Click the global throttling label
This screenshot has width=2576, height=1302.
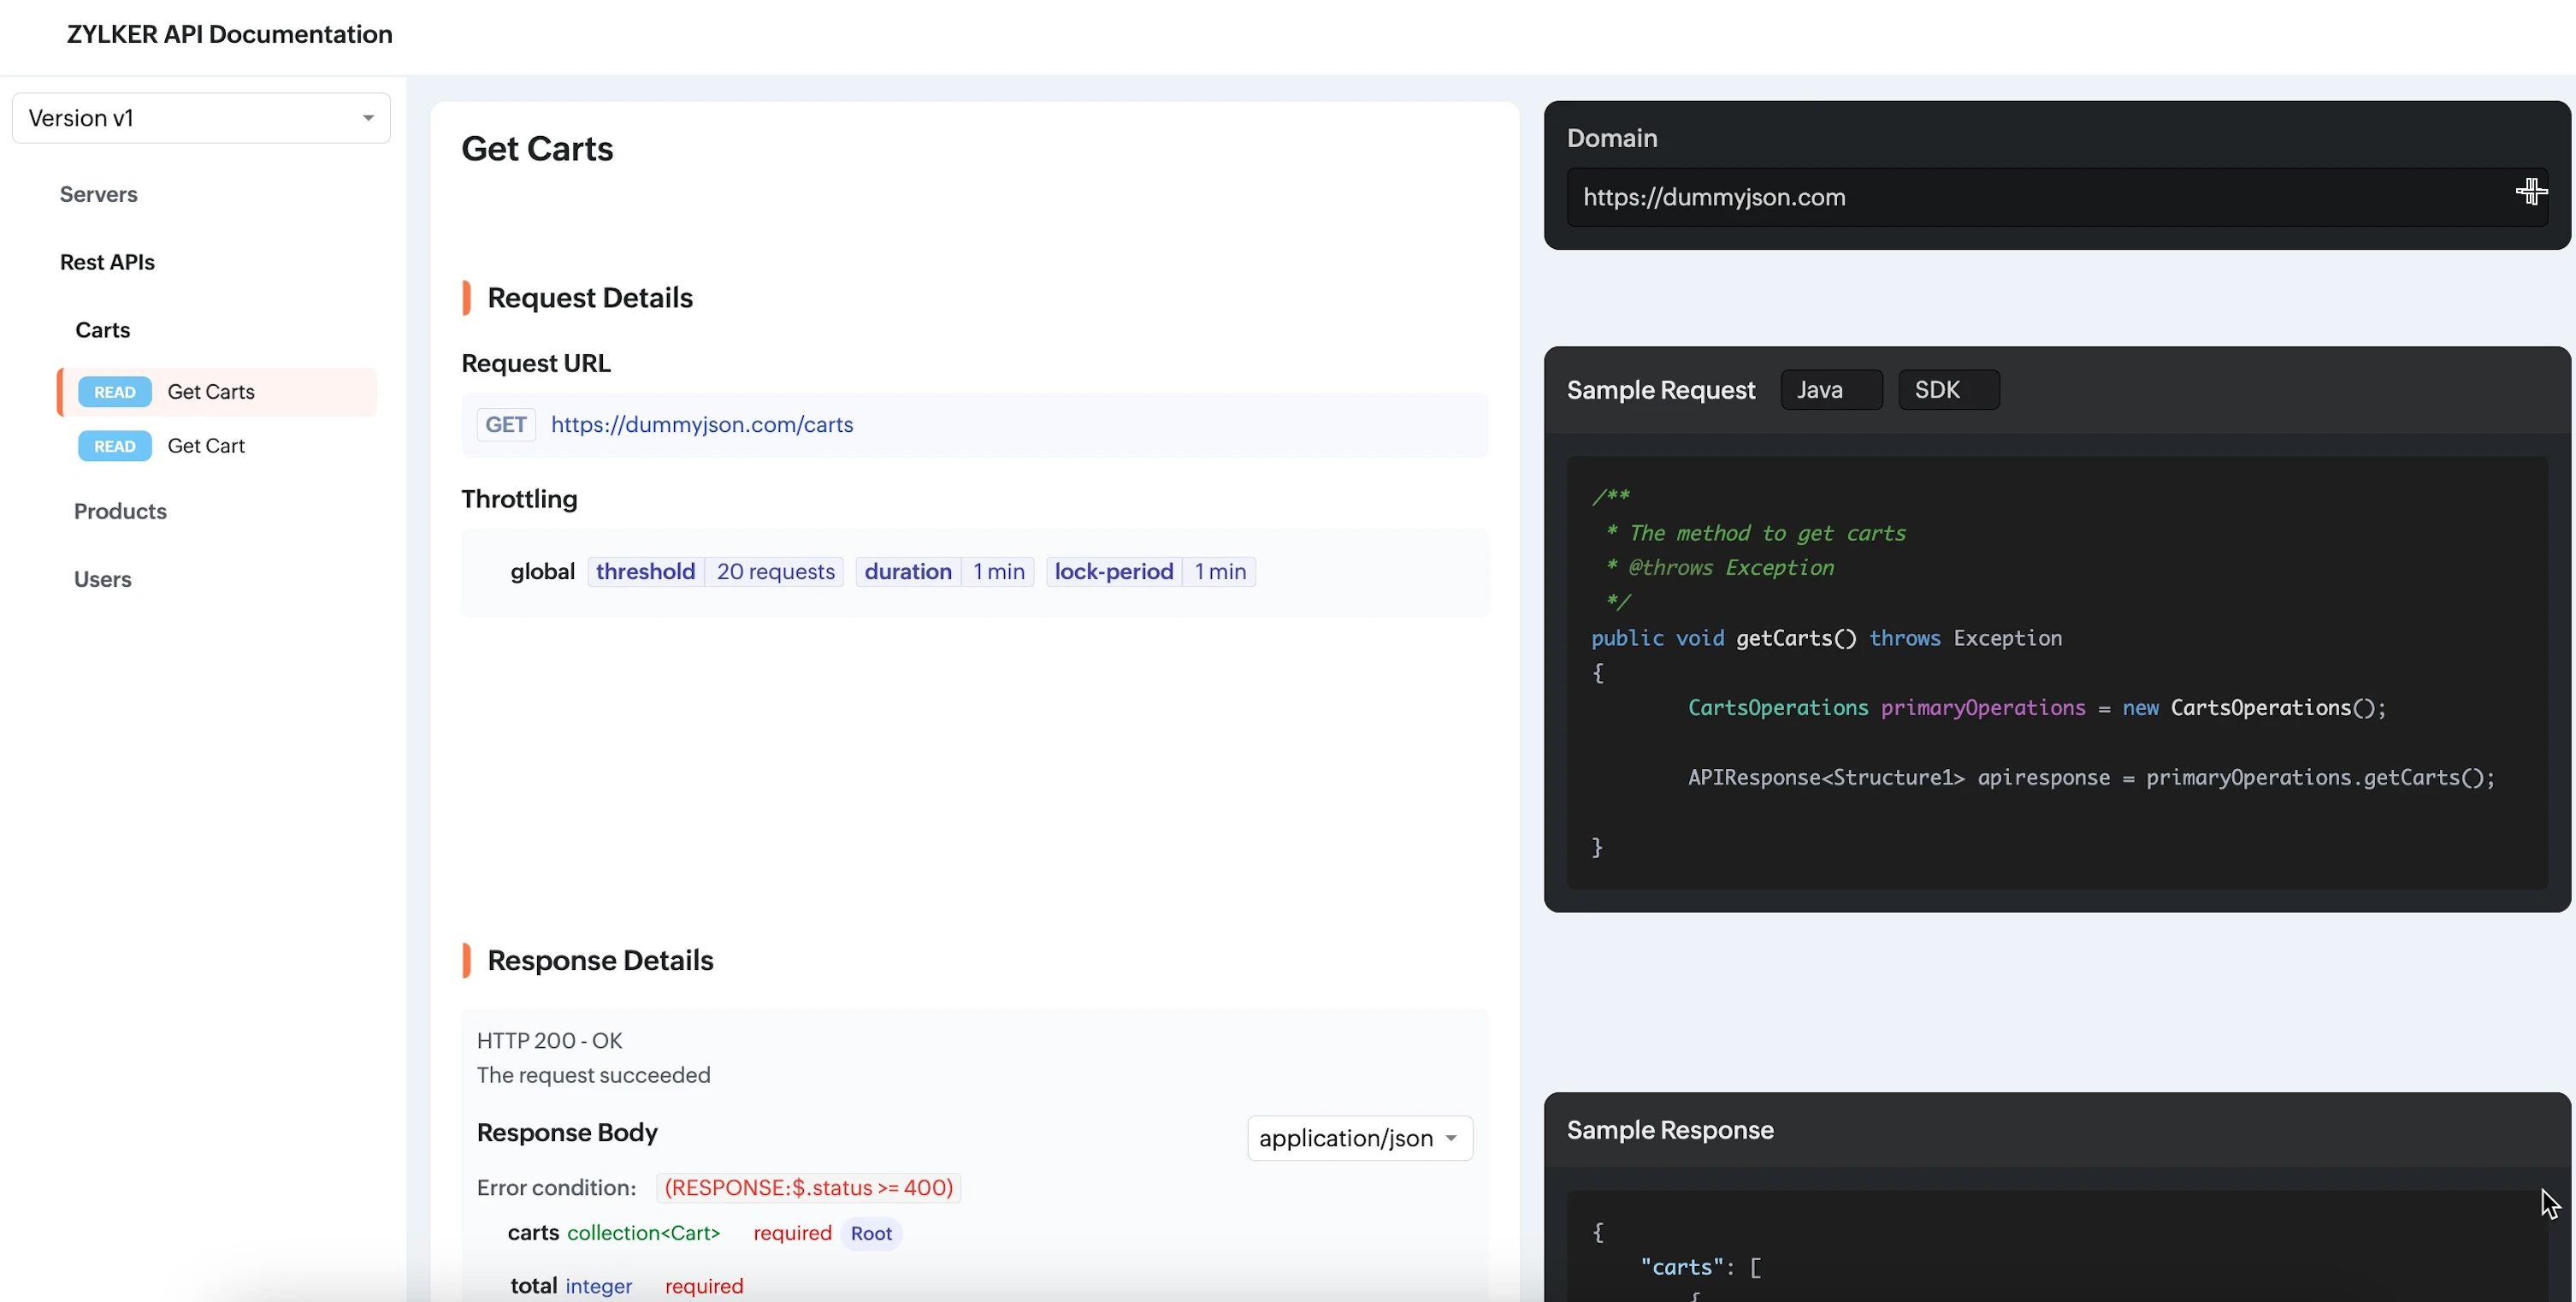click(x=543, y=571)
